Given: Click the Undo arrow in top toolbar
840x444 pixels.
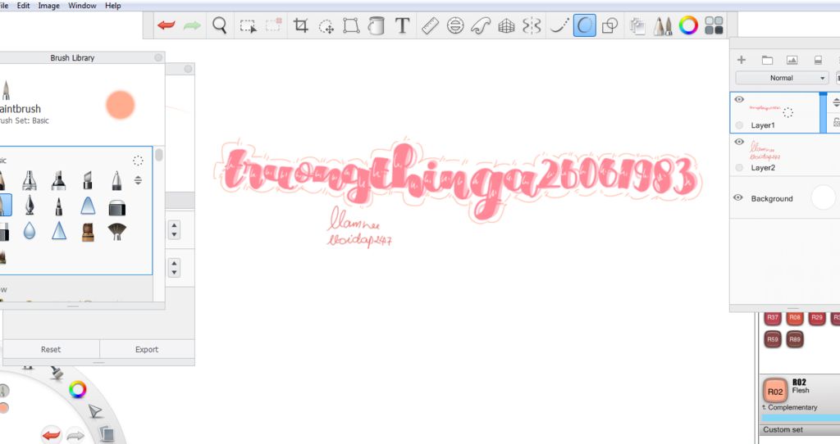Looking at the screenshot, I should pos(166,25).
